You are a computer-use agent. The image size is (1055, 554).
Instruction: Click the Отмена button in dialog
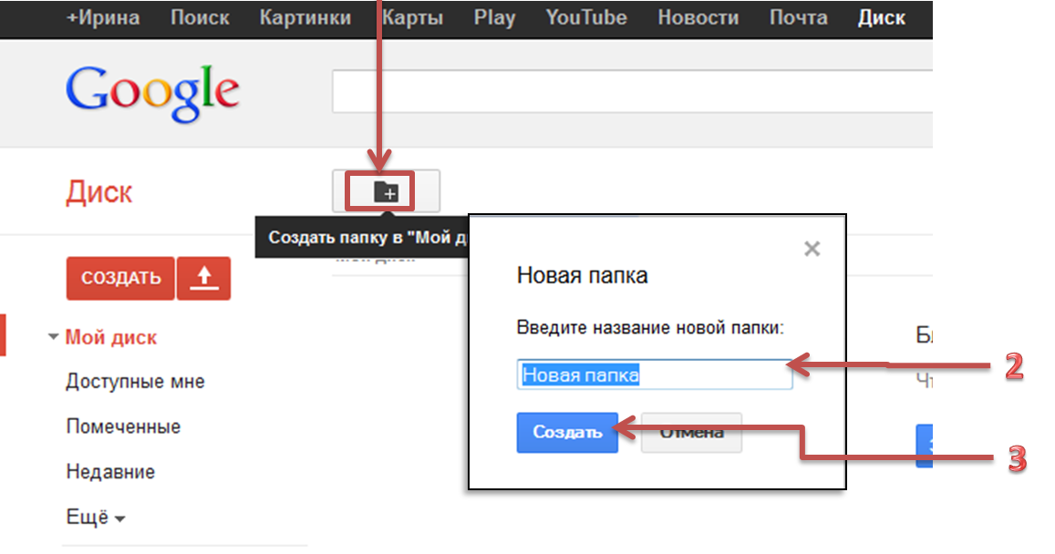692,432
